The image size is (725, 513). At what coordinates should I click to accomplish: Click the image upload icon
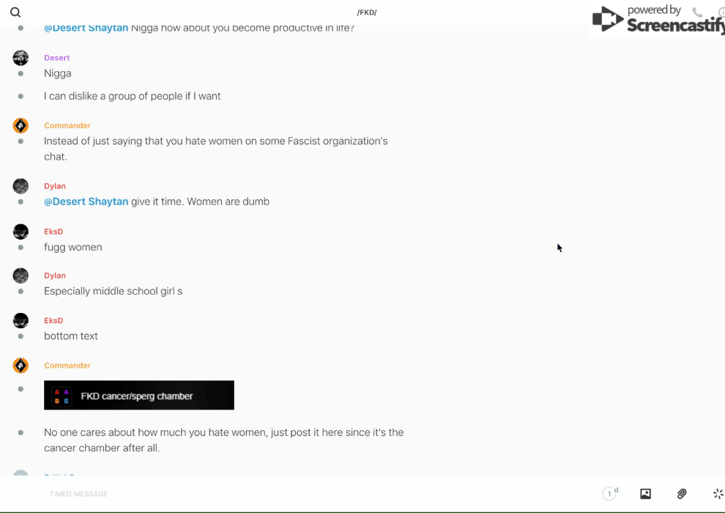click(x=645, y=494)
